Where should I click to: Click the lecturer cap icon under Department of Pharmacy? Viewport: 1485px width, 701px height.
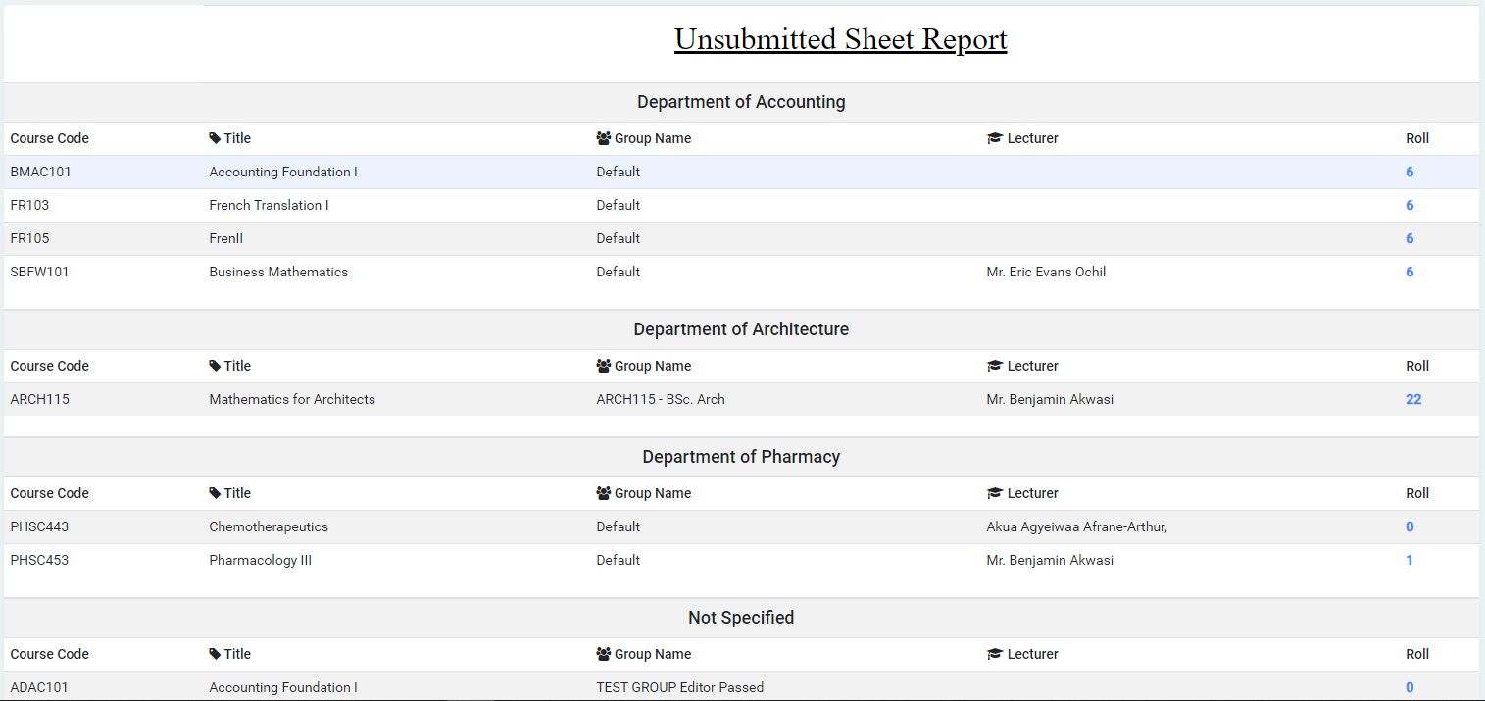[993, 493]
